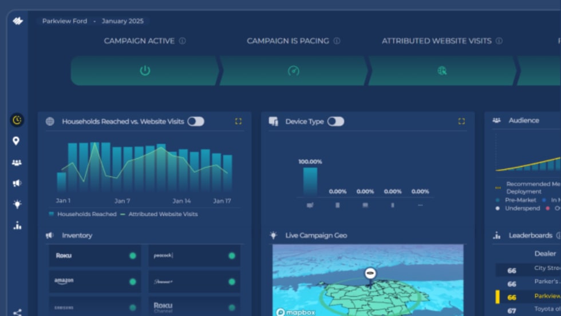Open the leaderboard podium icon in sidebar
The height and width of the screenshot is (316, 561).
17,226
